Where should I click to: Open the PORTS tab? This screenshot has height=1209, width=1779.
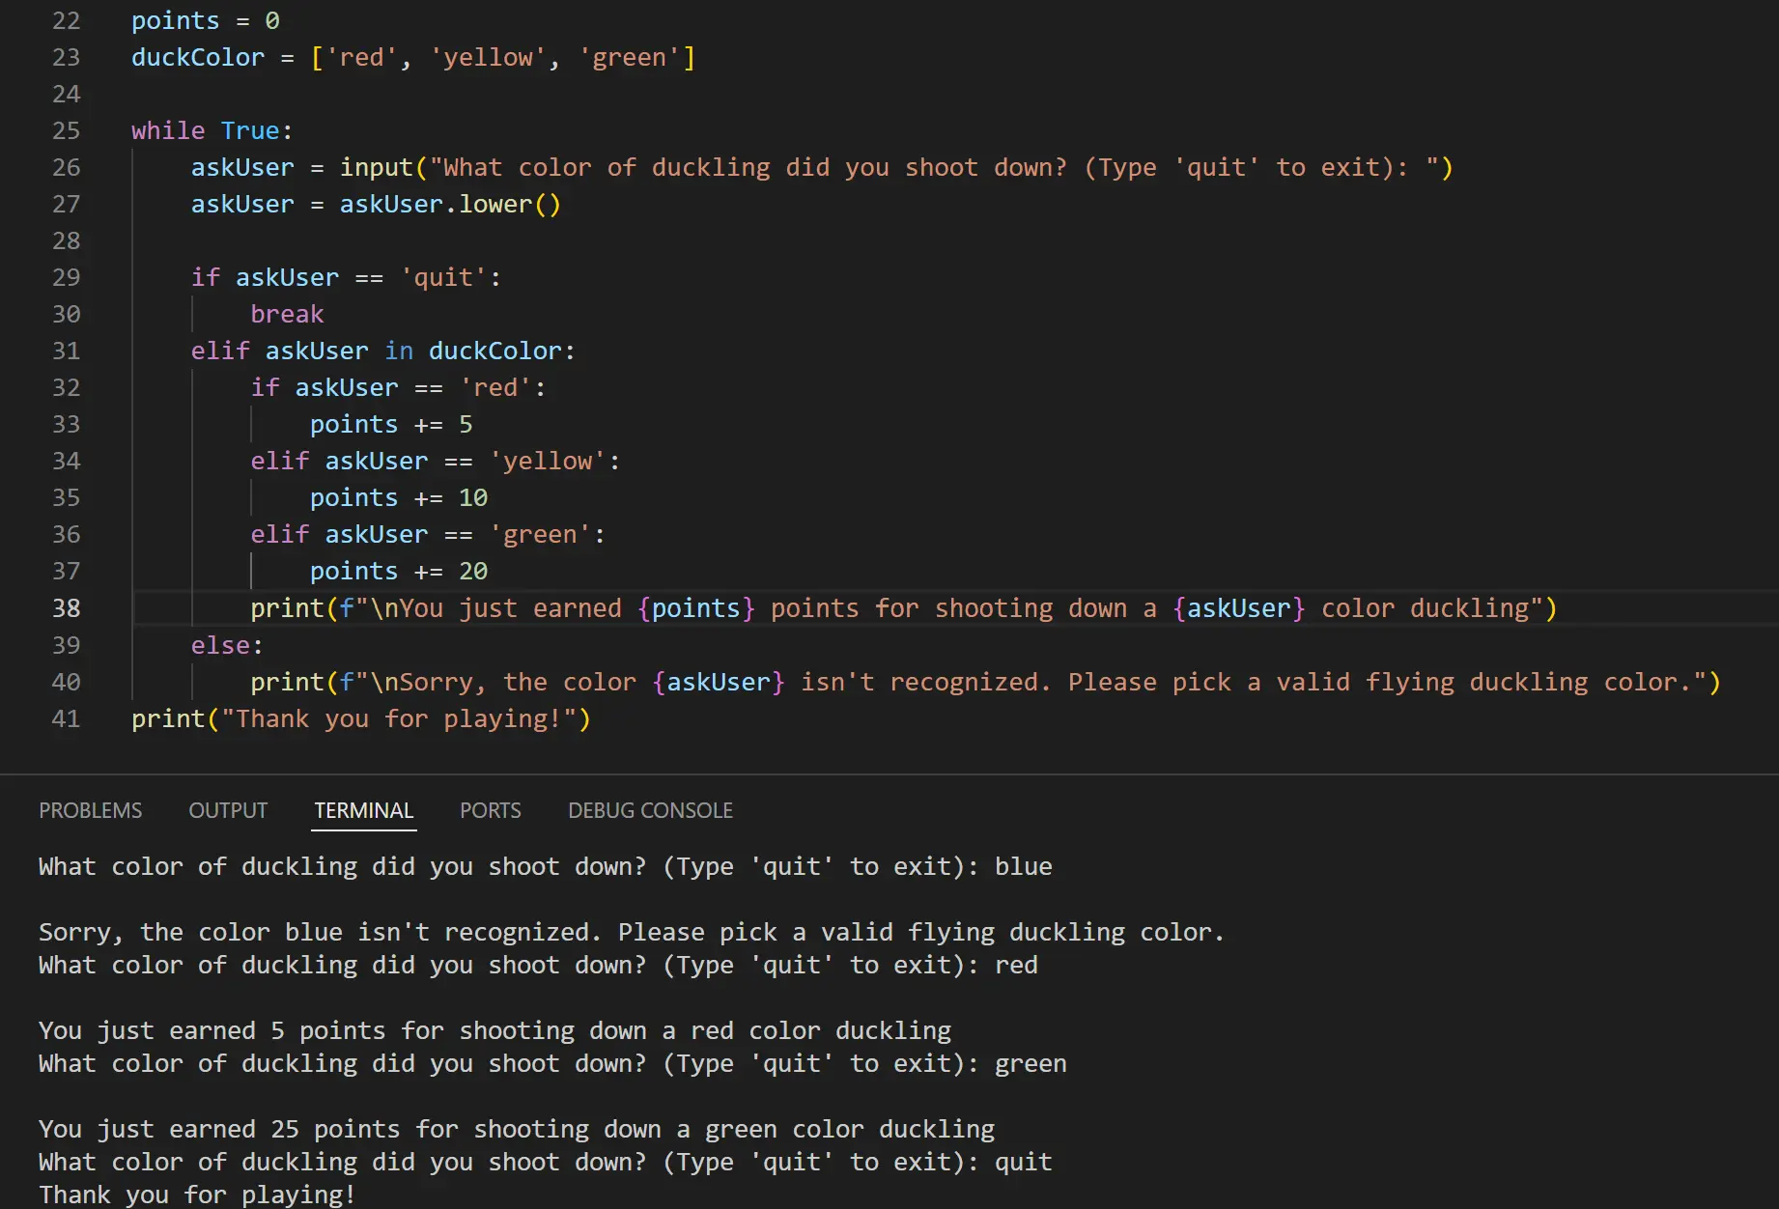click(491, 810)
